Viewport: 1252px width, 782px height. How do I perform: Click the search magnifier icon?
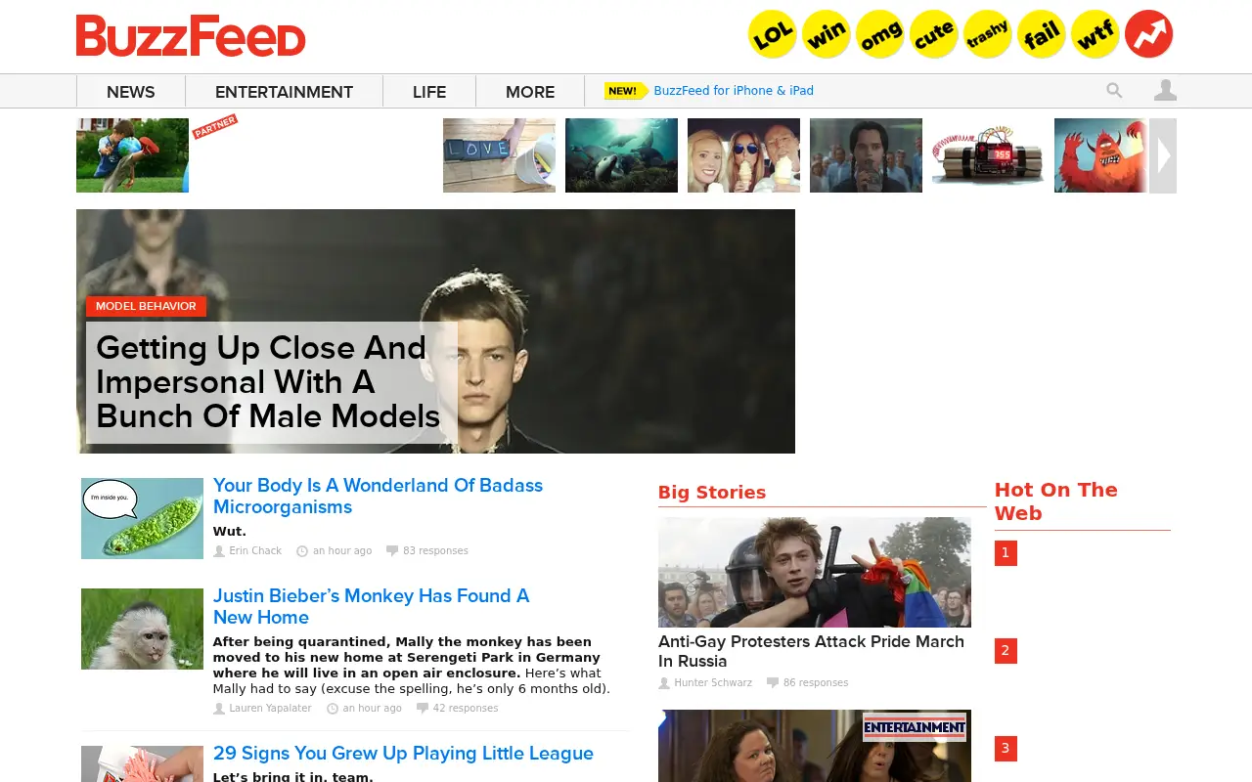pyautogui.click(x=1114, y=90)
